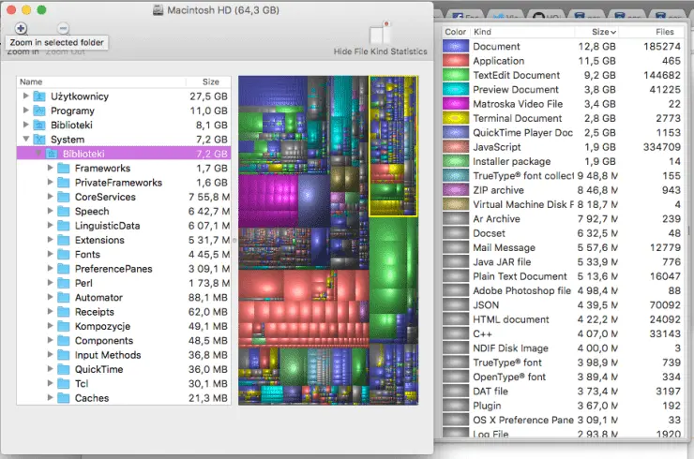Select the Użytkownicy folder icon
The height and width of the screenshot is (459, 694).
click(39, 96)
